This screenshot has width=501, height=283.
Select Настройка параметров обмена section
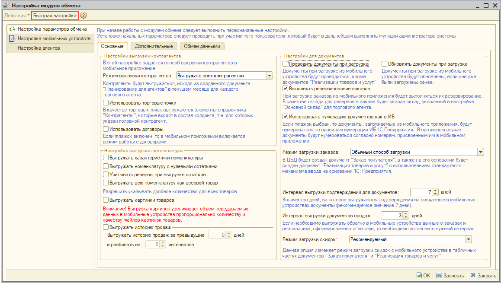pyautogui.click(x=50, y=29)
